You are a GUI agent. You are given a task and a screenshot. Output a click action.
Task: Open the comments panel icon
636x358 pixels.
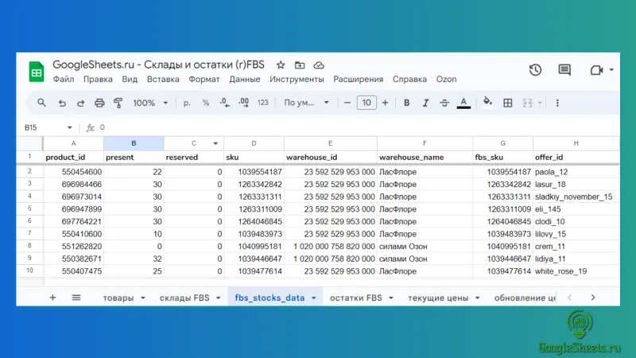[x=564, y=70]
